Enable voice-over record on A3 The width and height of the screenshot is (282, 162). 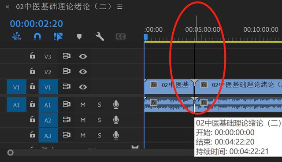(116, 135)
